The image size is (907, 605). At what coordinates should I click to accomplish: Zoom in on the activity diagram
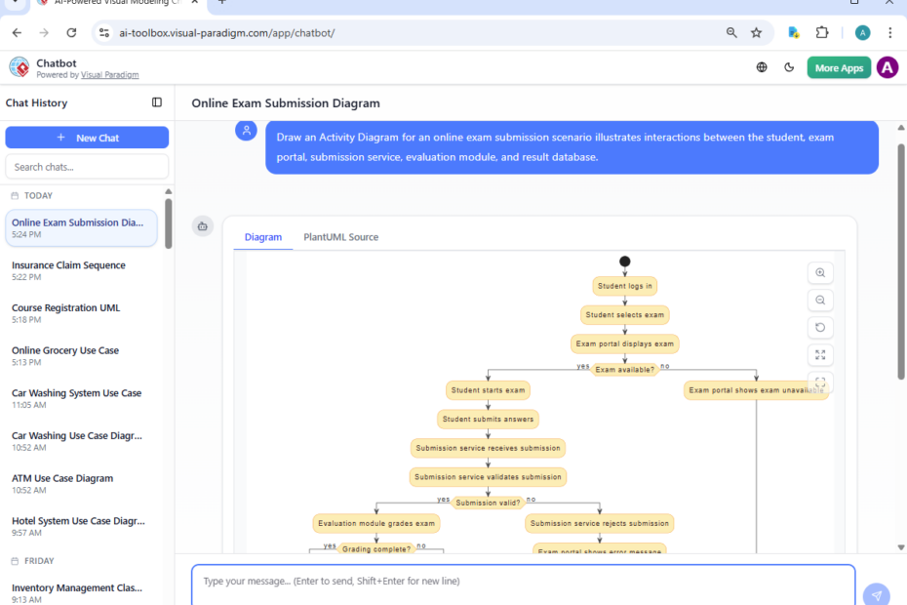pyautogui.click(x=820, y=272)
